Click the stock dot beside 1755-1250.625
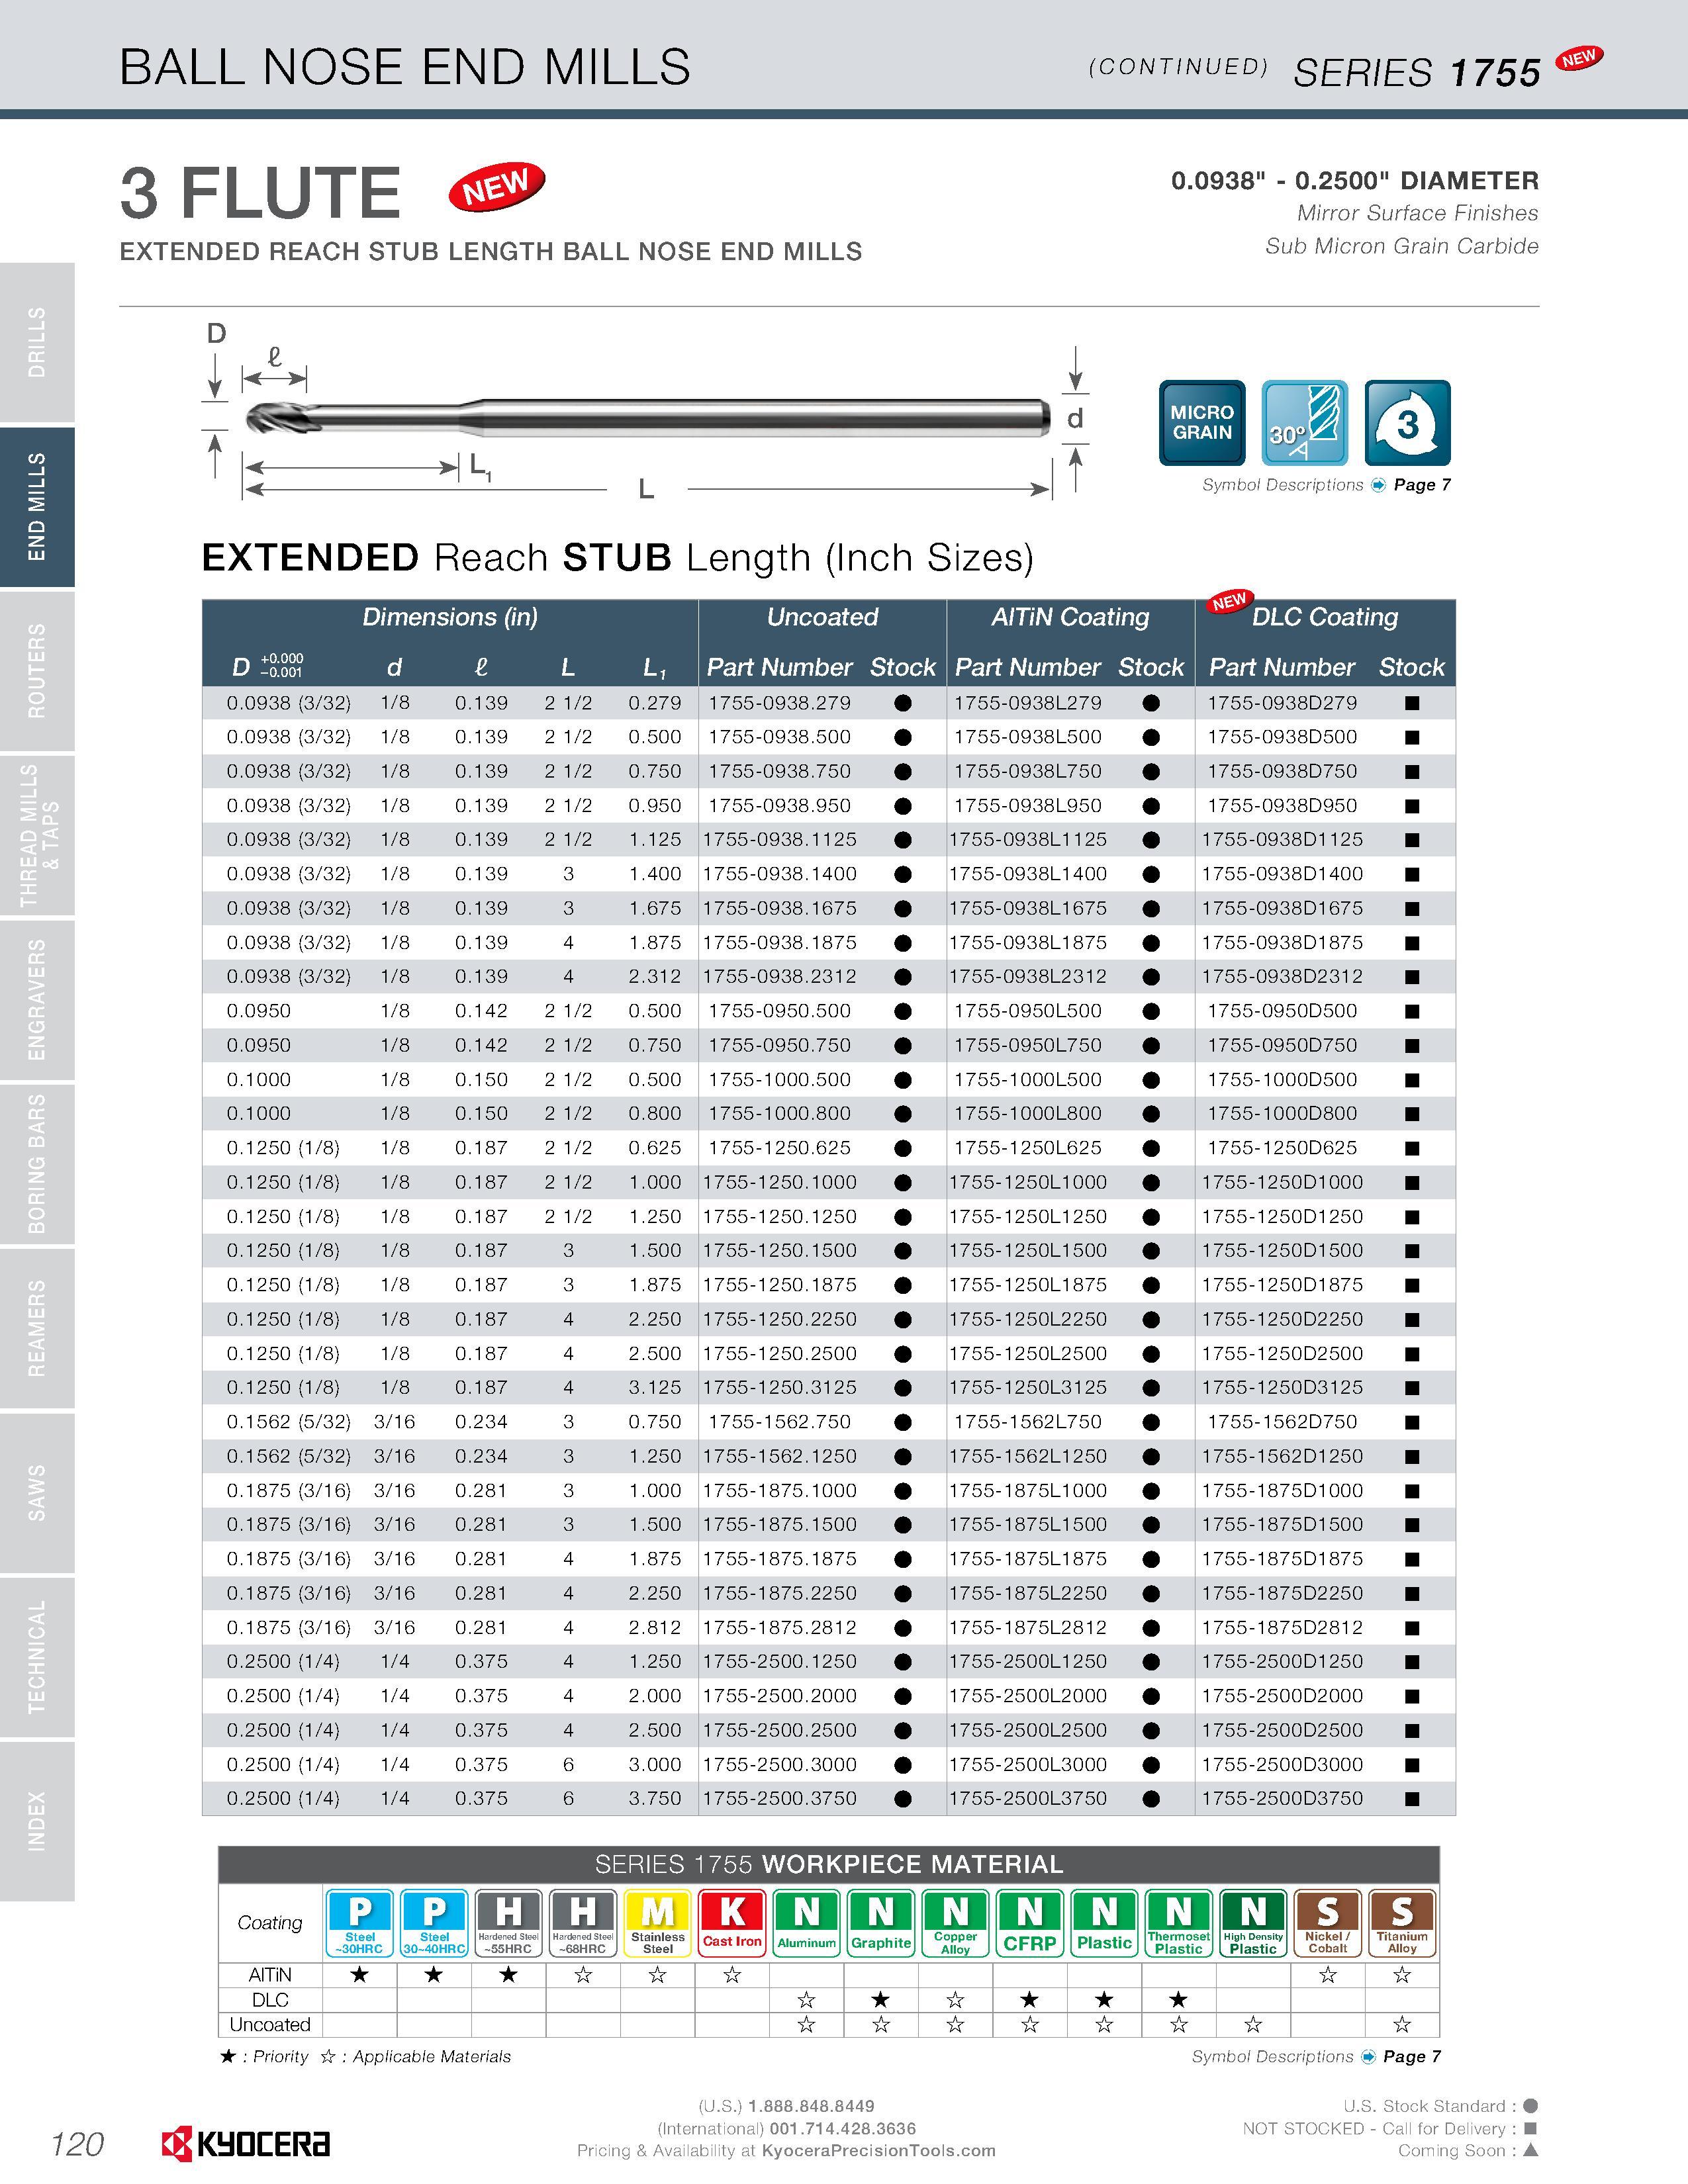The width and height of the screenshot is (1688, 2184). tap(903, 1148)
